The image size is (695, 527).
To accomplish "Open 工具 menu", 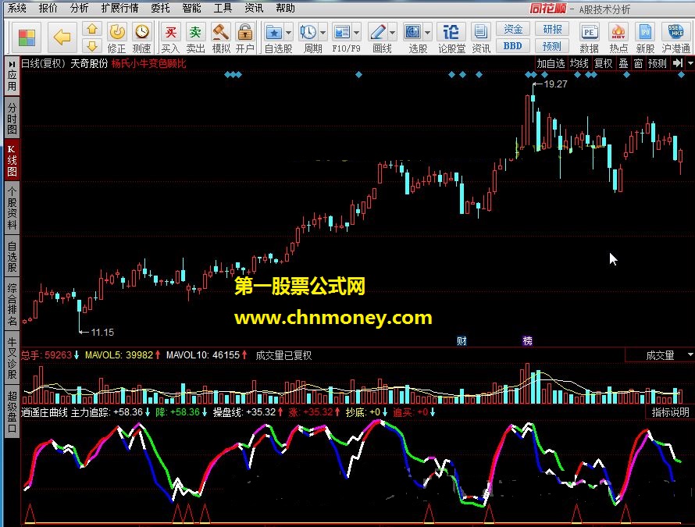I will (x=223, y=8).
